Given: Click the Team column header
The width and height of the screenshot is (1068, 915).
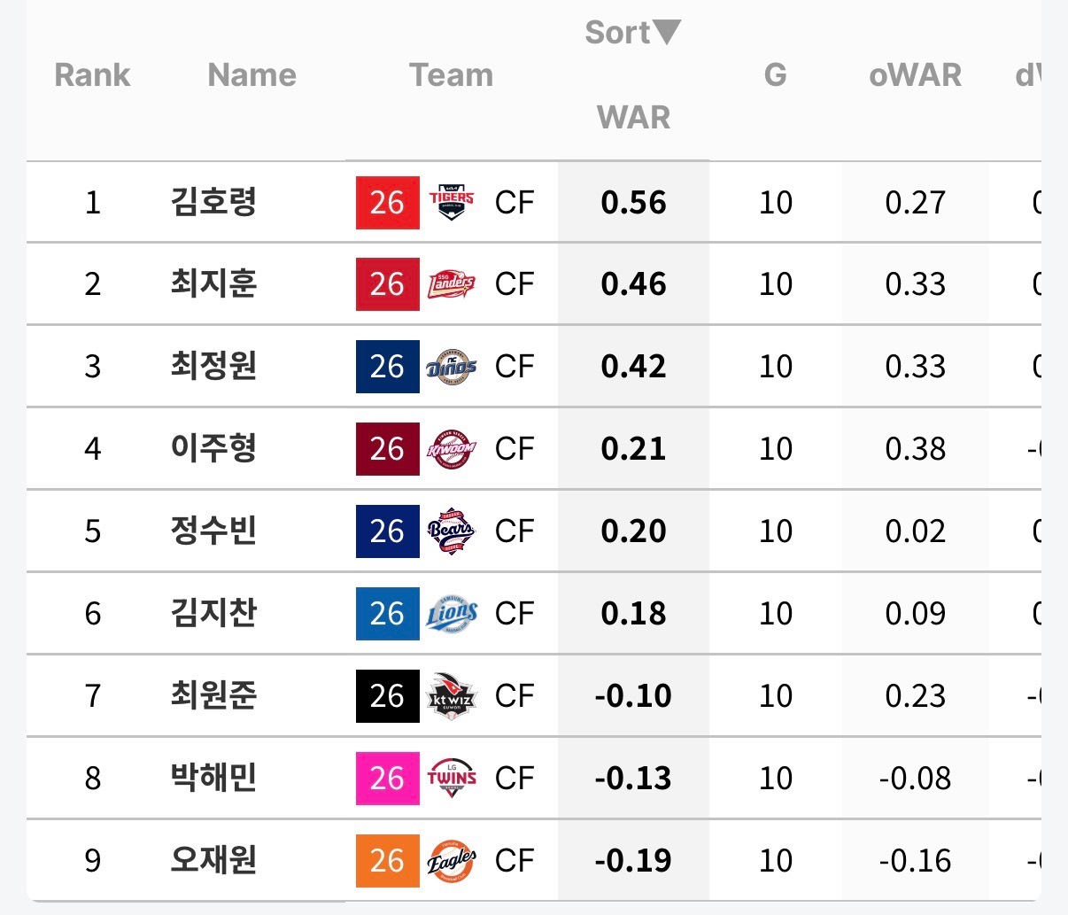Looking at the screenshot, I should coord(451,75).
